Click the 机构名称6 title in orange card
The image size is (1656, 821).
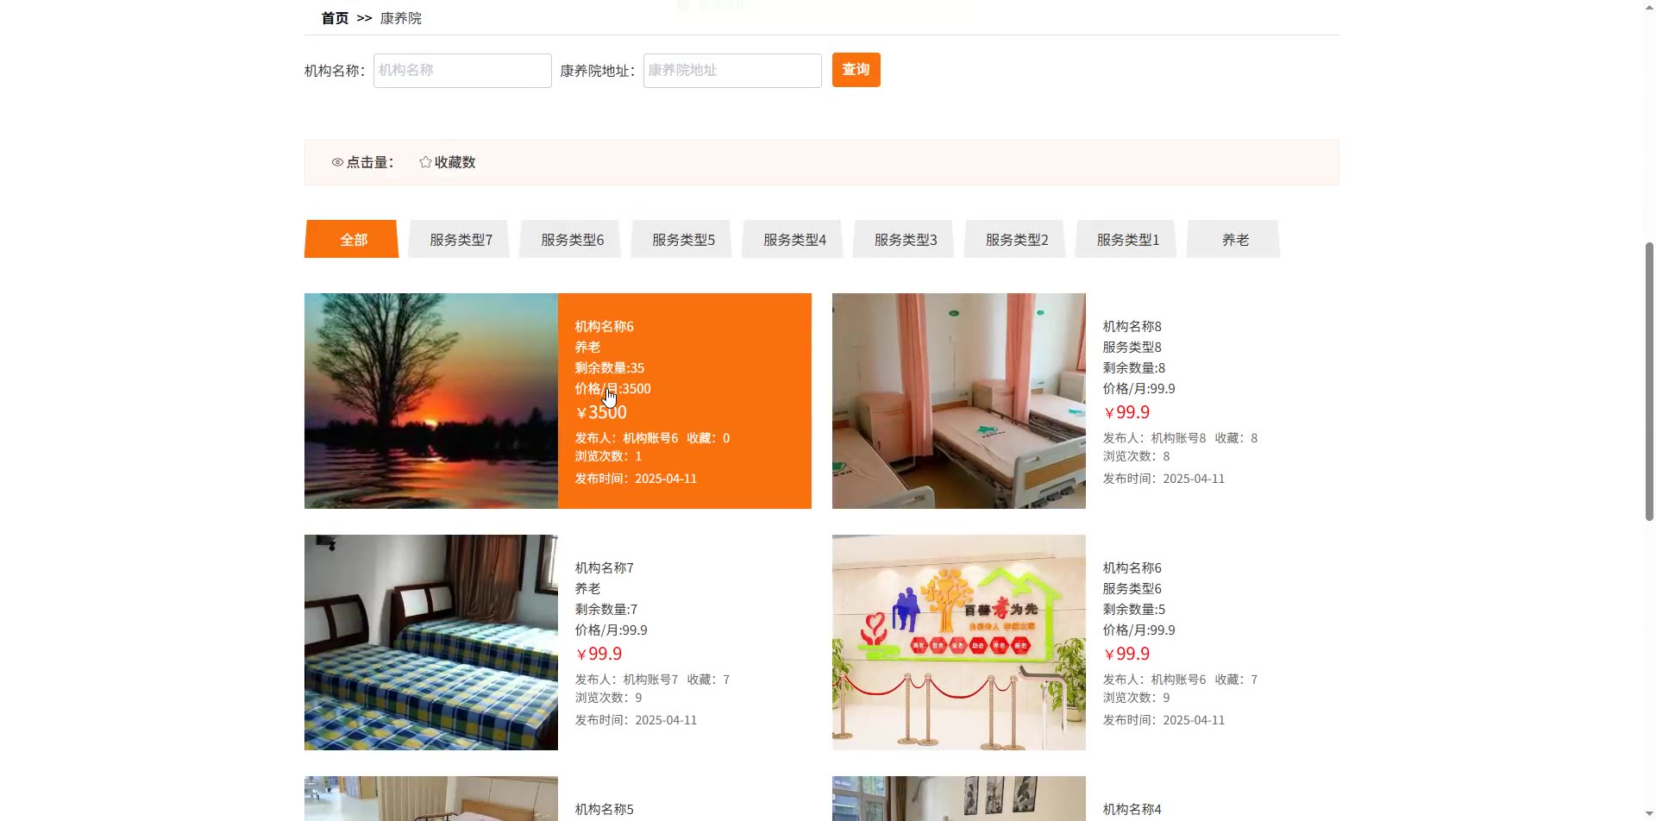coord(604,327)
